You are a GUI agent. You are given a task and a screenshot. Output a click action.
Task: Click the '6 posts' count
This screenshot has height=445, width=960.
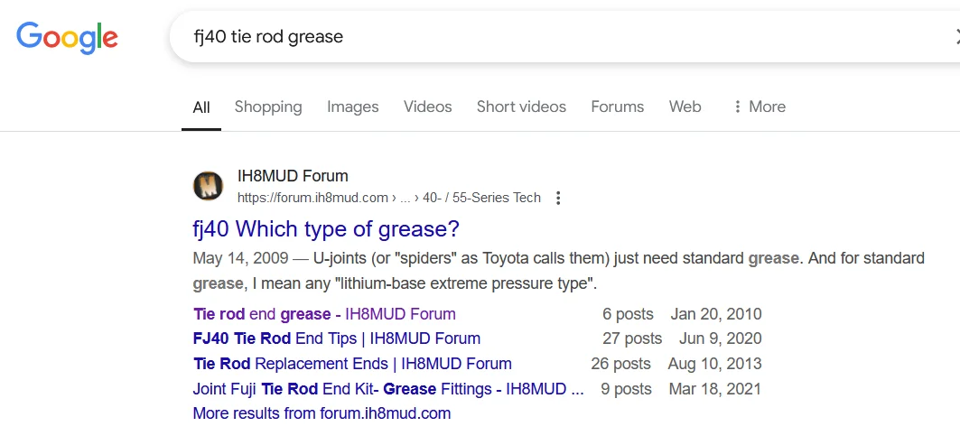point(628,314)
